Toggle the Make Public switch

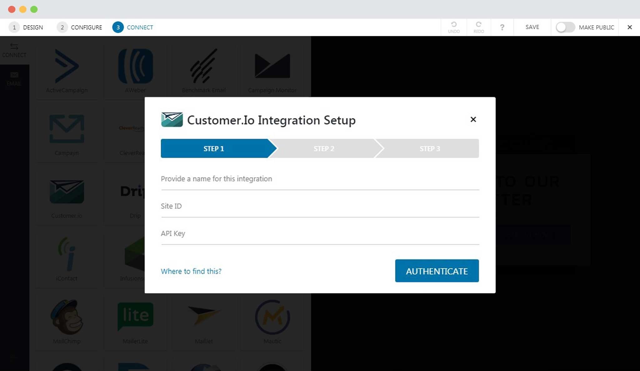(565, 27)
